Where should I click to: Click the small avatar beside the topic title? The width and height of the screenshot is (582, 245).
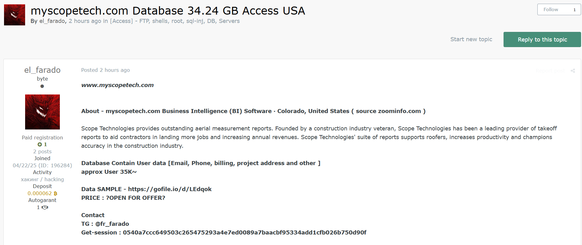point(15,15)
